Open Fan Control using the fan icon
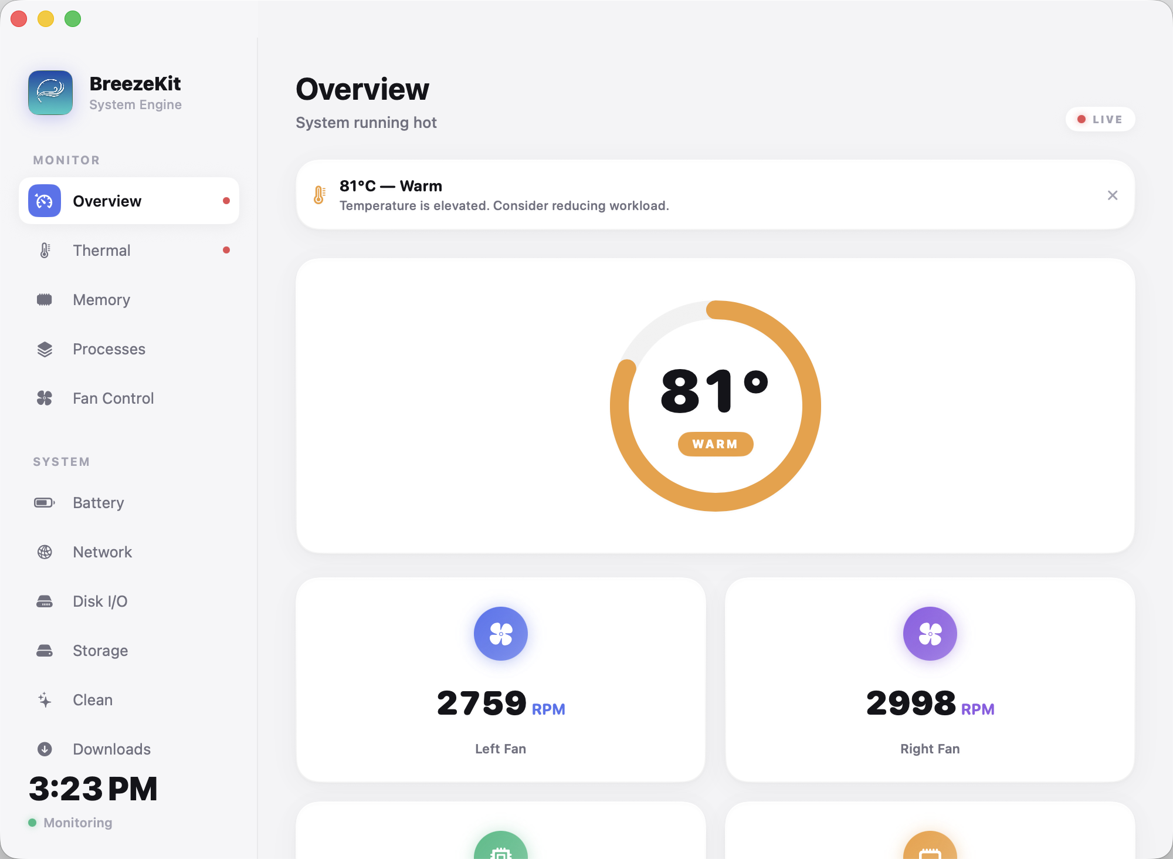1173x859 pixels. [45, 398]
